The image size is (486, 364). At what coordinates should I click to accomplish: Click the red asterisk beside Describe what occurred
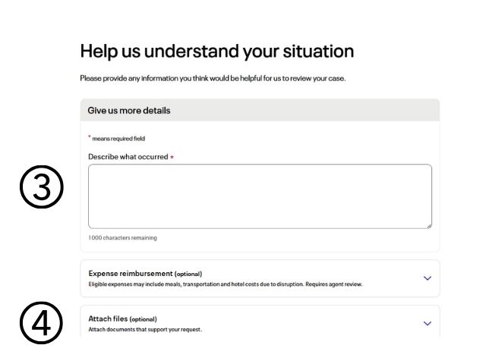click(172, 157)
